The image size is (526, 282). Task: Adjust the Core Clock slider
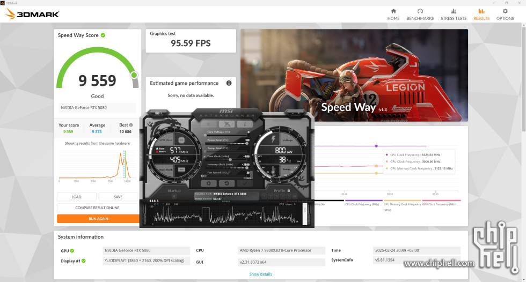pyautogui.click(x=227, y=160)
